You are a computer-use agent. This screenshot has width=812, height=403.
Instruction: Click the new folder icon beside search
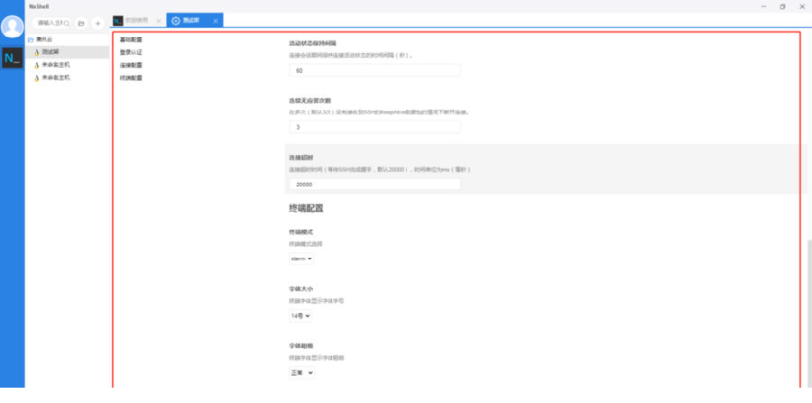81,23
